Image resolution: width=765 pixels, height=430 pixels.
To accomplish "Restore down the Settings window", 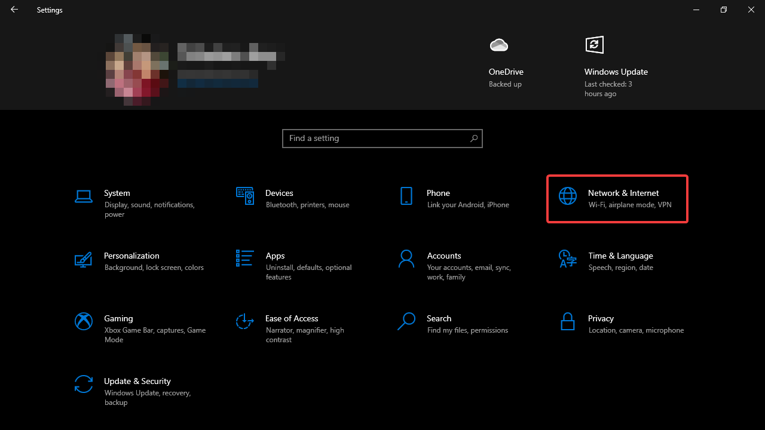I will (x=724, y=10).
